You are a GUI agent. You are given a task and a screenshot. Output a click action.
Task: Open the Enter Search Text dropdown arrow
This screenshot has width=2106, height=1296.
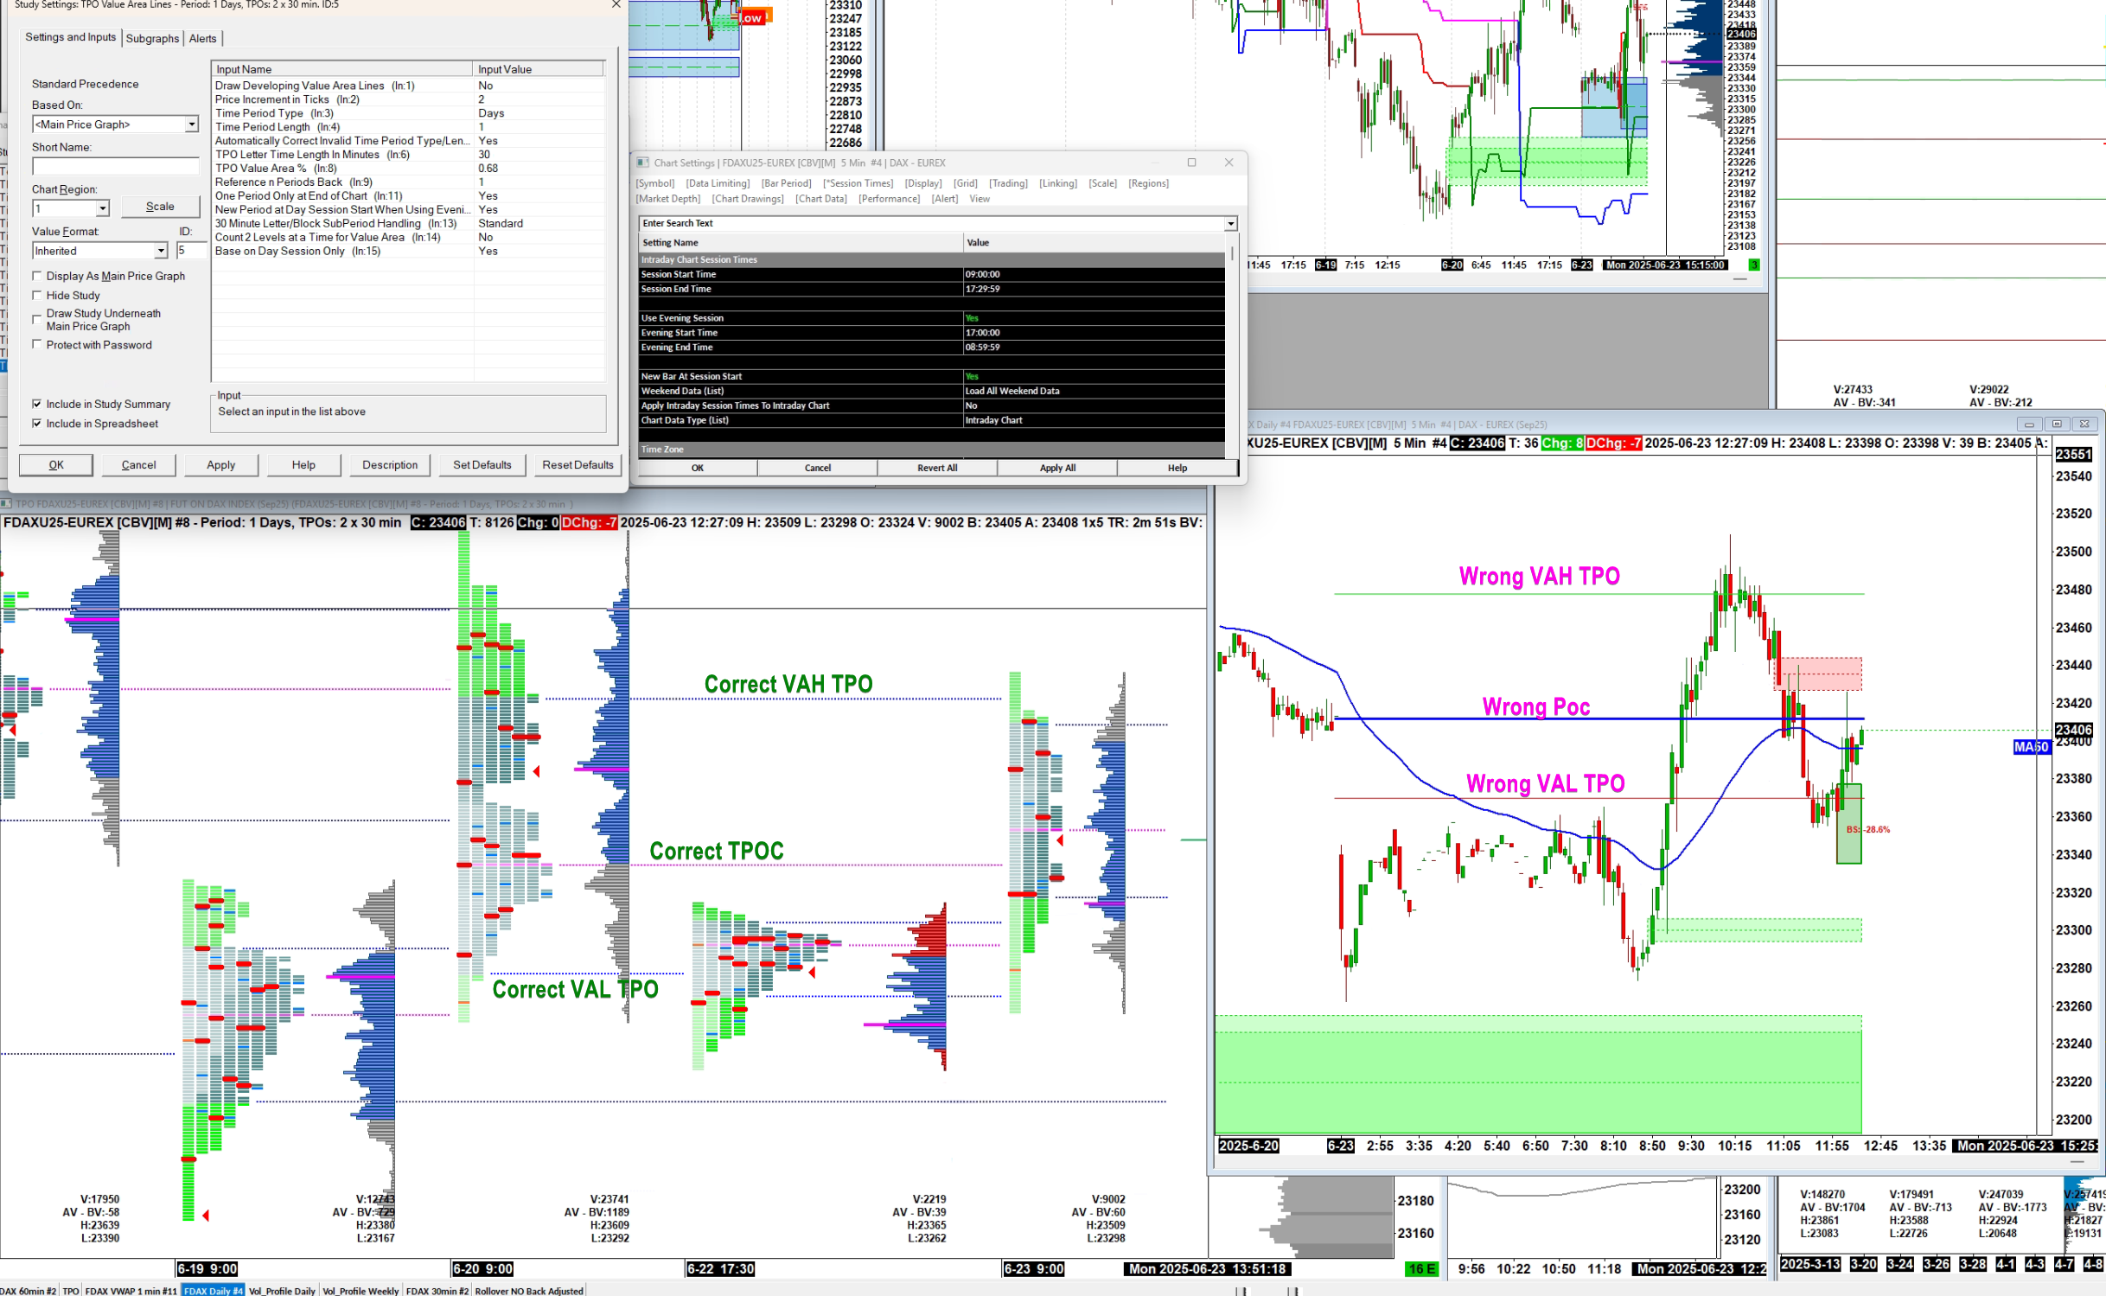1229,224
